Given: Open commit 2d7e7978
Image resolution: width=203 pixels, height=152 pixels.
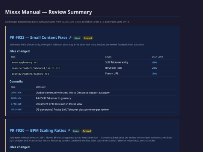Looking at the screenshot, I should click(16, 93).
